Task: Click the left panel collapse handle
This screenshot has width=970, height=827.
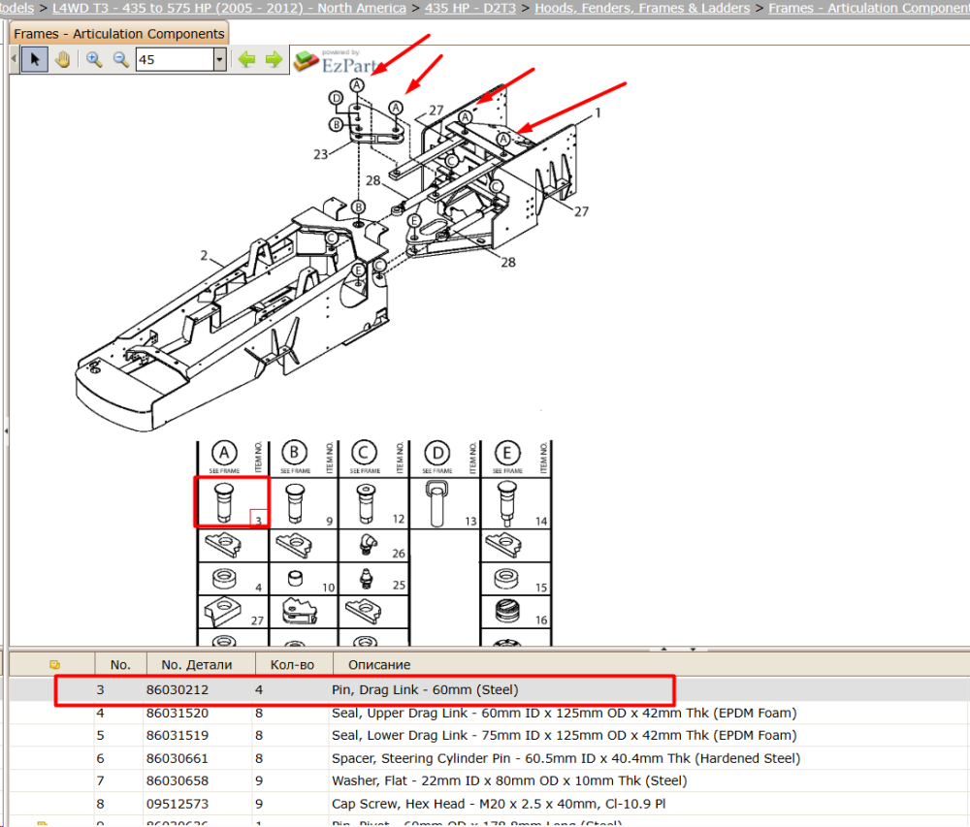Action: 6,430
